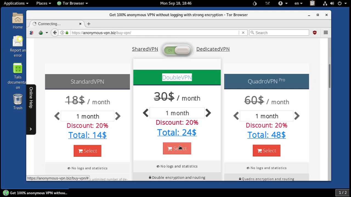This screenshot has width=351, height=197.
Task: Click the volume speaker icon
Action: [x=332, y=3]
